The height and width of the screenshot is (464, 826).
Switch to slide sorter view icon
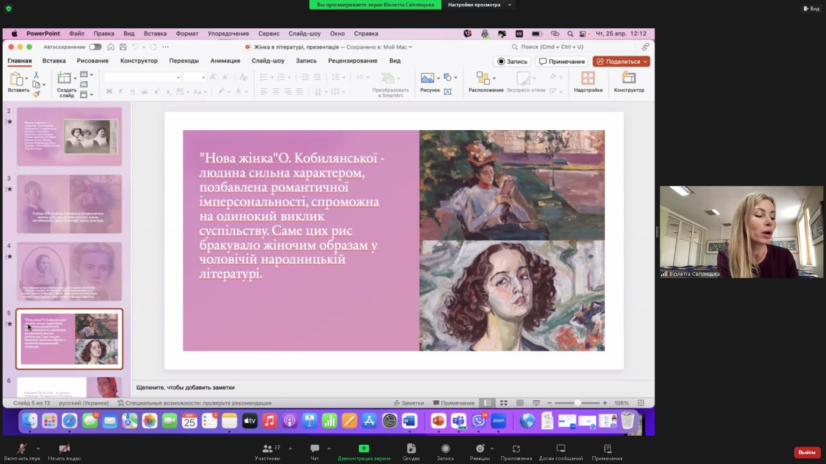click(x=503, y=403)
